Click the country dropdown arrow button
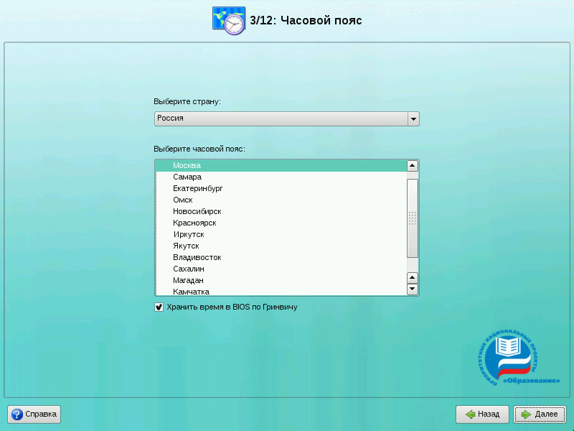Image resolution: width=574 pixels, height=431 pixels. coord(413,119)
